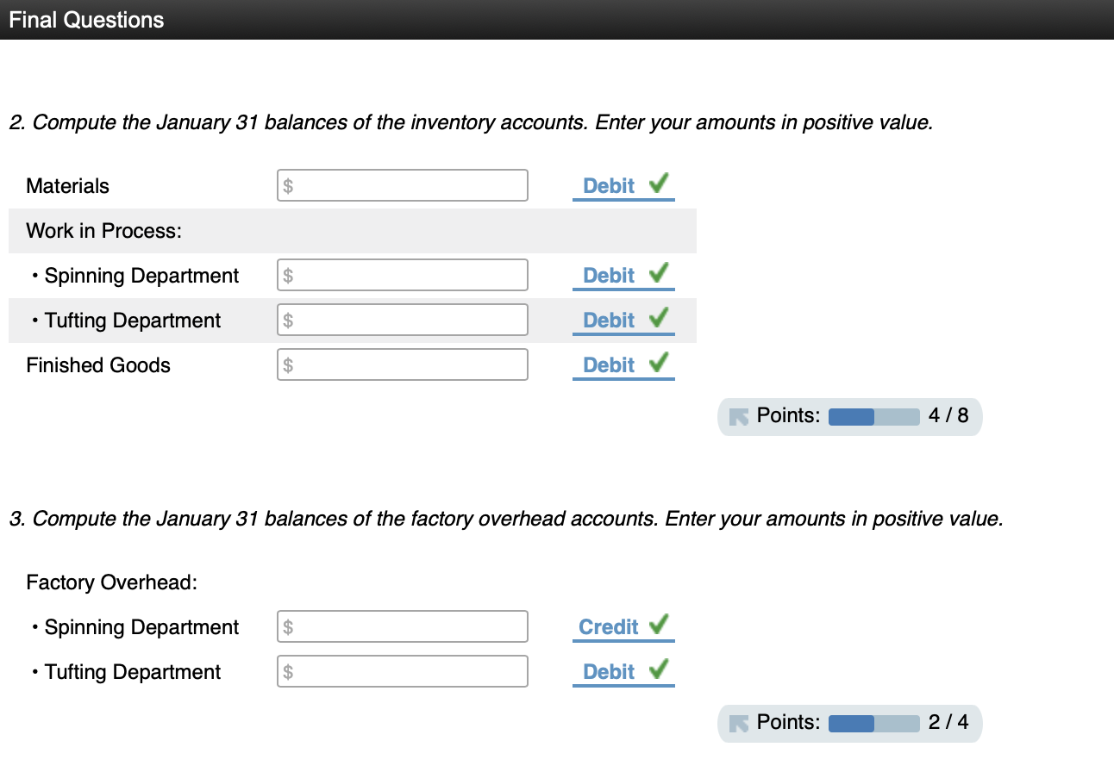Viewport: 1114px width, 772px height.
Task: Click arrow icon in question 2 Points box
Action: 740,416
